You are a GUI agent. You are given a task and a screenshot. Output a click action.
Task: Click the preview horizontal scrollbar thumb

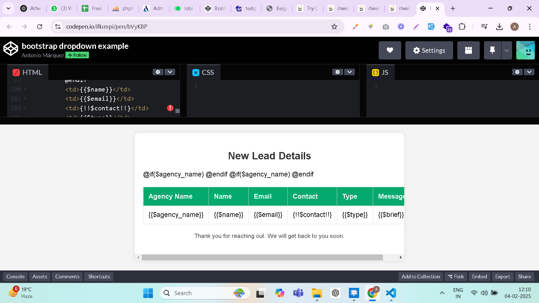(262, 258)
